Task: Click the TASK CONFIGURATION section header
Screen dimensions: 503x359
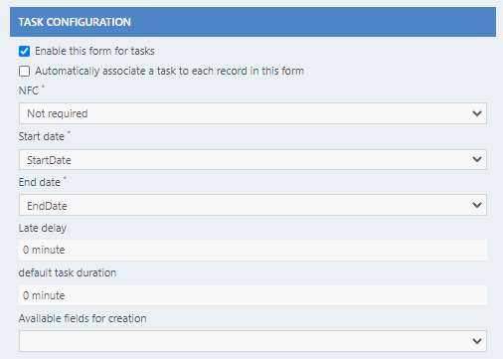Action: (x=252, y=22)
